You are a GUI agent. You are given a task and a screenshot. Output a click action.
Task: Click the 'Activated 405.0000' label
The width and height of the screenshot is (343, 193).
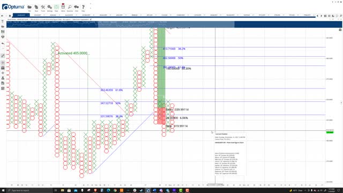pyautogui.click(x=72, y=53)
